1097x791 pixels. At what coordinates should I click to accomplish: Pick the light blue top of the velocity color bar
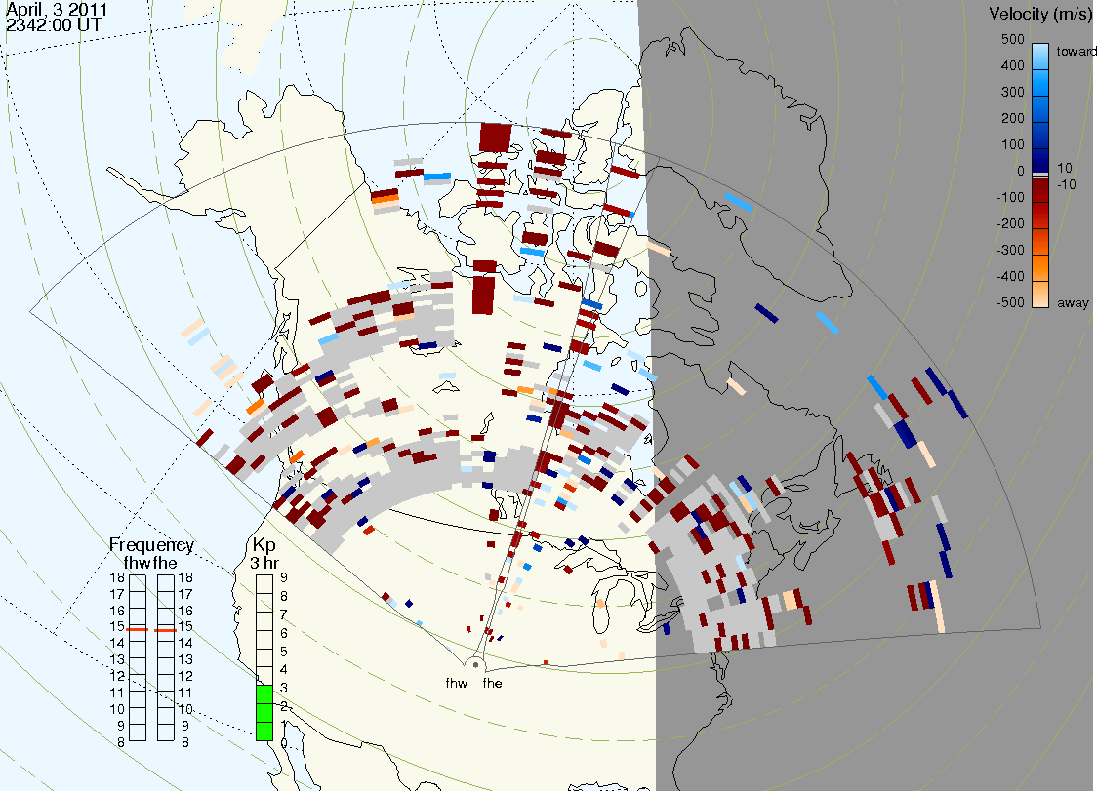1040,56
